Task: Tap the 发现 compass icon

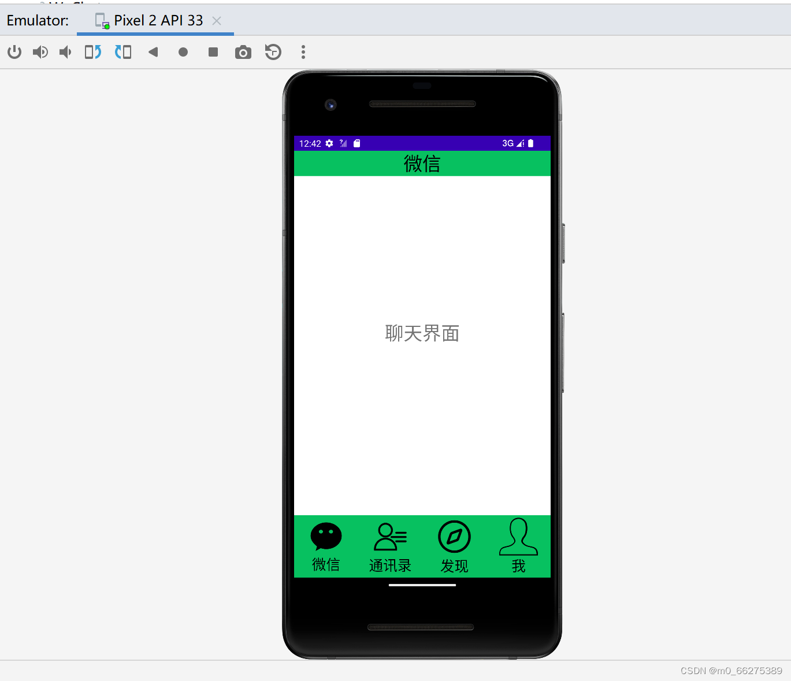Action: pos(455,537)
